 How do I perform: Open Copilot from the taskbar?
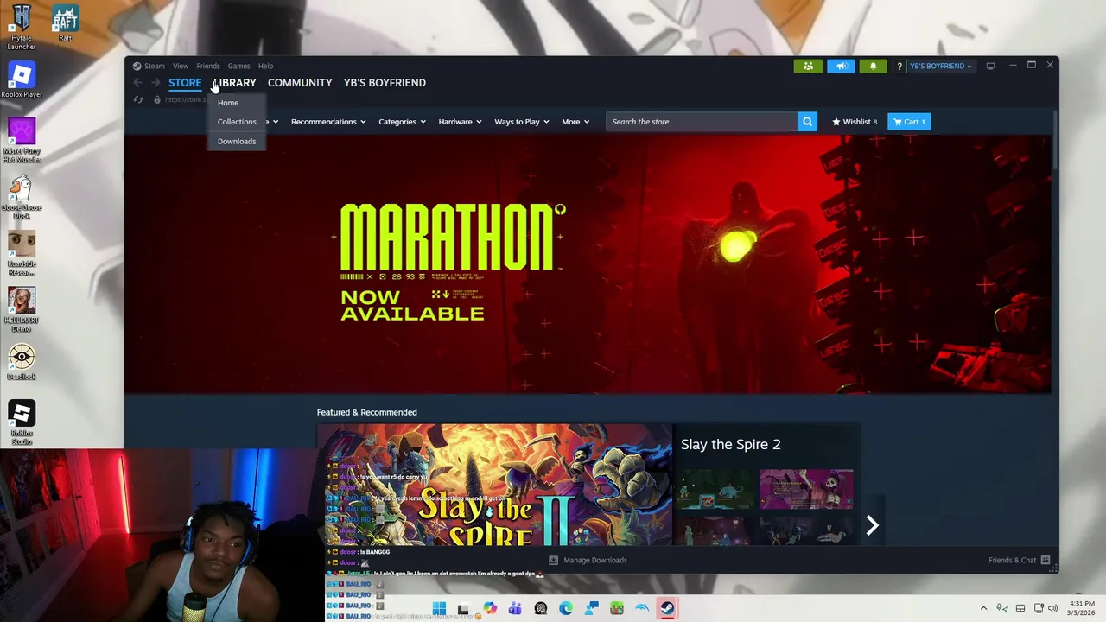pyautogui.click(x=490, y=608)
